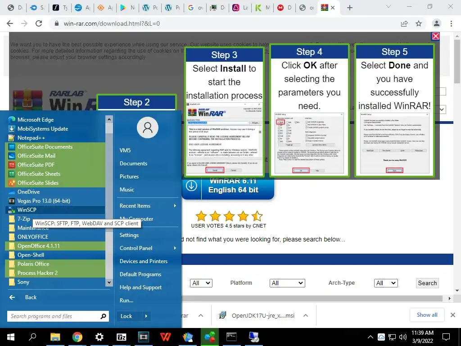Expand the ONLYOFFICE folder
Image resolution: width=461 pixels, height=346 pixels.
point(55,237)
